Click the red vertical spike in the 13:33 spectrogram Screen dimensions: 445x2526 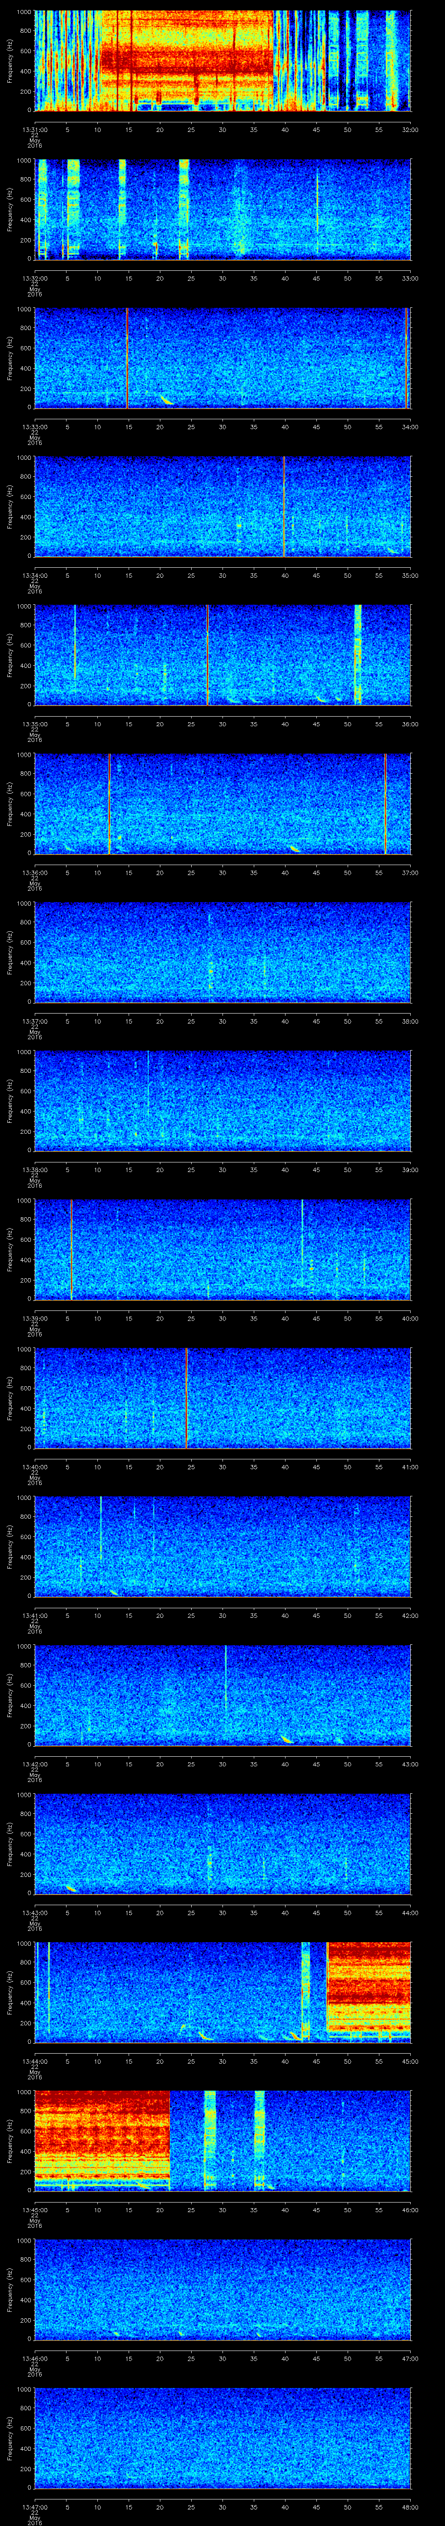click(127, 358)
